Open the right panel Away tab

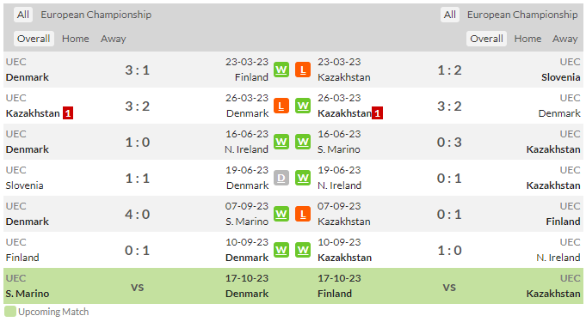565,39
